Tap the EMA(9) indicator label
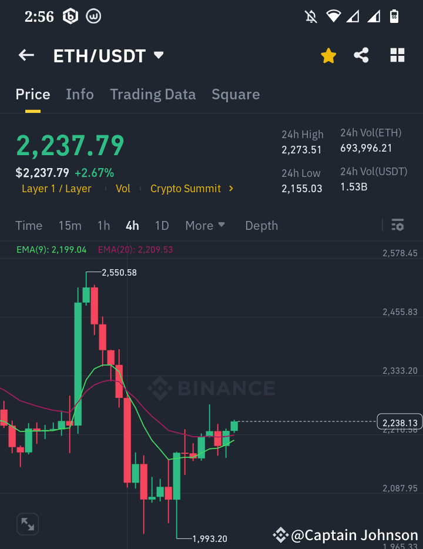Image resolution: width=423 pixels, height=549 pixels. (x=52, y=250)
